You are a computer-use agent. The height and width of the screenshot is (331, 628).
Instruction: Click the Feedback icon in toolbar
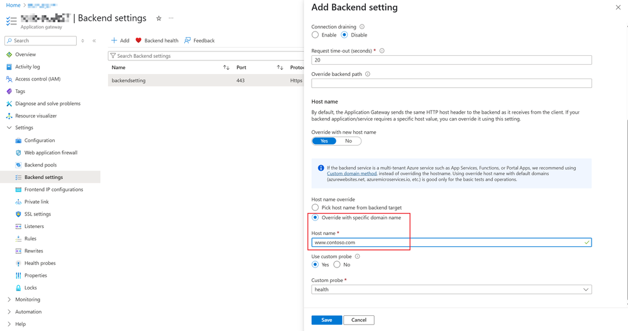coord(187,41)
